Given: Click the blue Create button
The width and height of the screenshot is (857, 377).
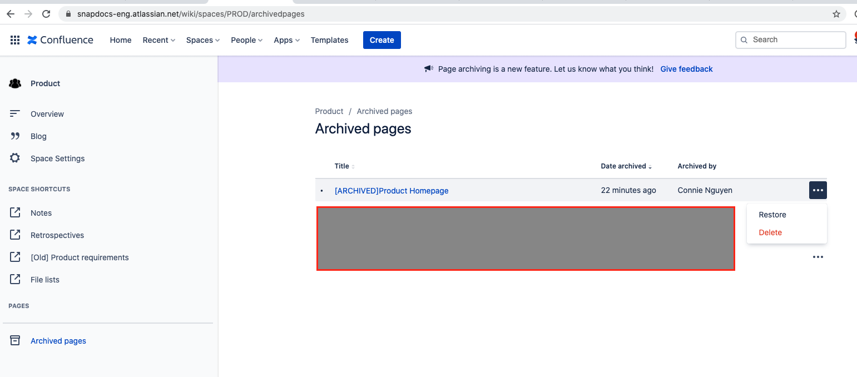Looking at the screenshot, I should coord(382,40).
